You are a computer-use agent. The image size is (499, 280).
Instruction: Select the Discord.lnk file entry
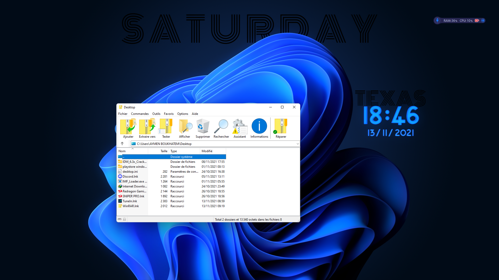[130, 177]
